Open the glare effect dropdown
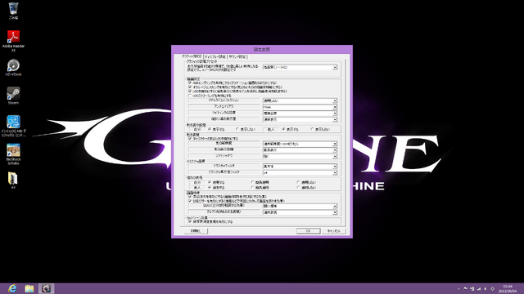This screenshot has width=524, height=294. click(300, 212)
